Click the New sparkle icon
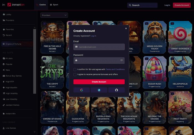Screen dimensions: 194x135 pyautogui.click(x=4, y=70)
